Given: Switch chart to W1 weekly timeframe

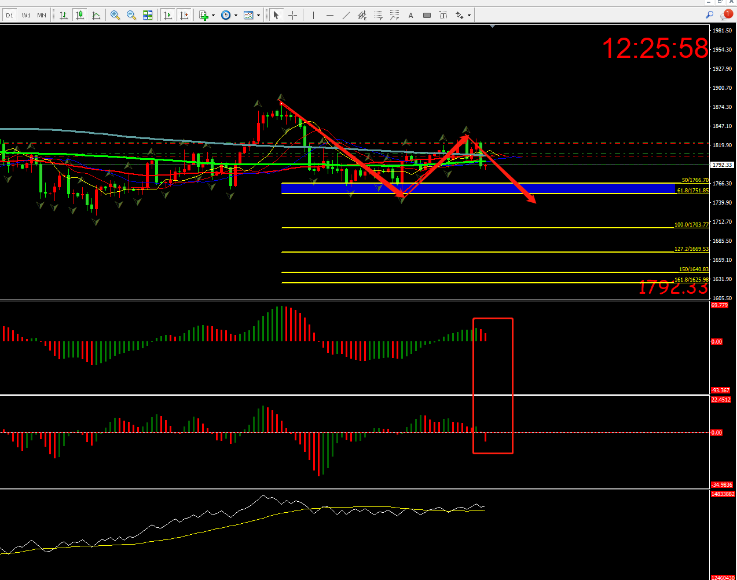Looking at the screenshot, I should (x=26, y=15).
